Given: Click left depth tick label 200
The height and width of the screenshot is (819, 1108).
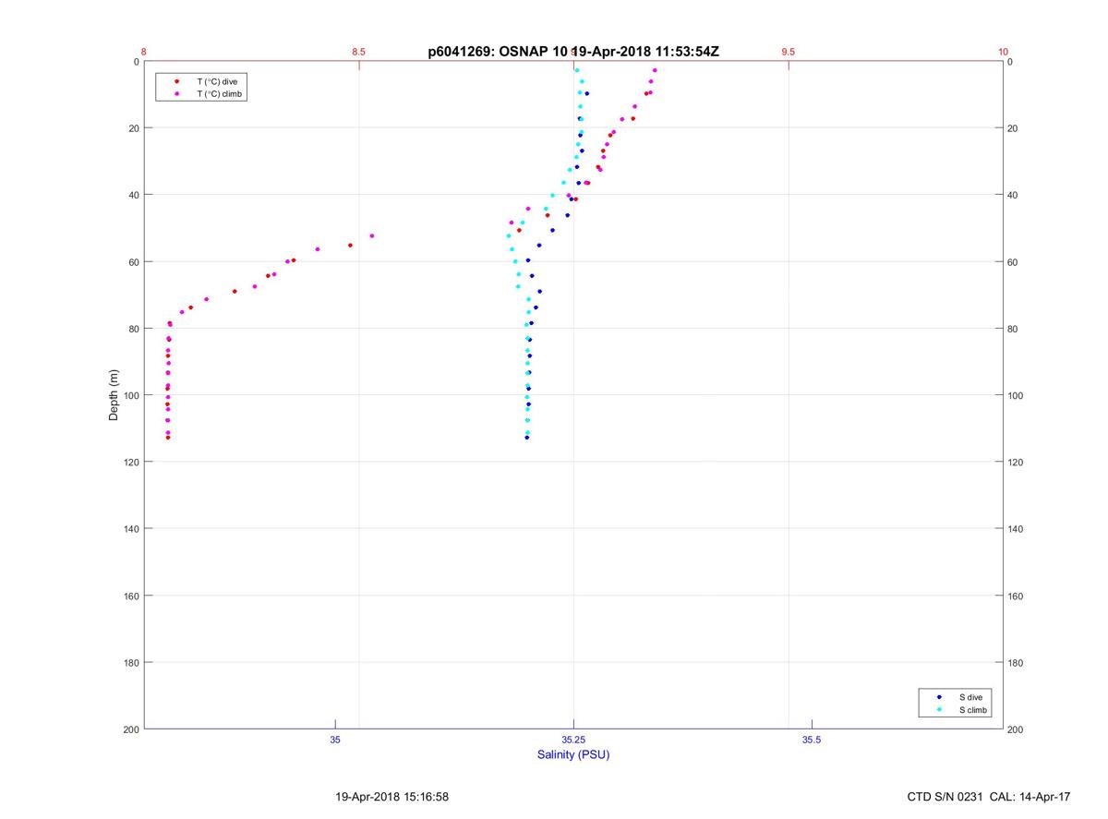Looking at the screenshot, I should pyautogui.click(x=130, y=729).
